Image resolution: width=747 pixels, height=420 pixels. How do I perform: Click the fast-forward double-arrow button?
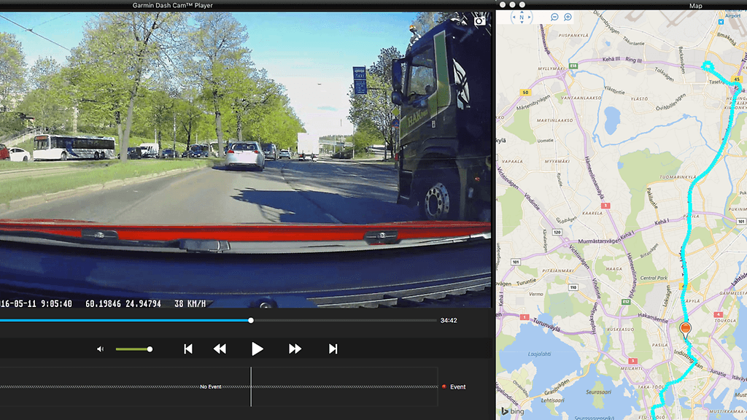coord(295,349)
